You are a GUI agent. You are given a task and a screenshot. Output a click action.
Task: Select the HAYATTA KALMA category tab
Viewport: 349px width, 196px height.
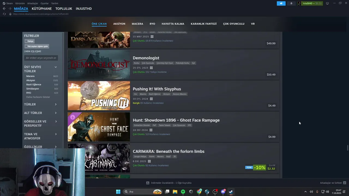[173, 24]
